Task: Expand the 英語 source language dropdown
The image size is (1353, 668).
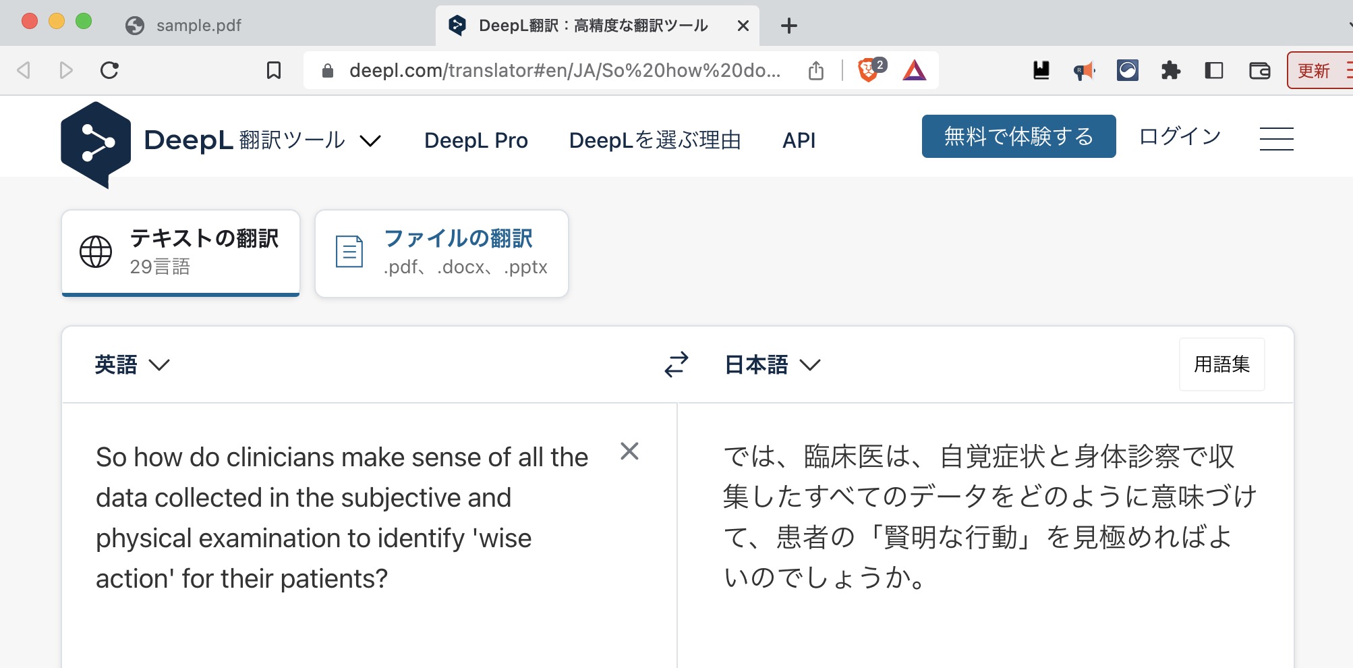Action: tap(132, 365)
